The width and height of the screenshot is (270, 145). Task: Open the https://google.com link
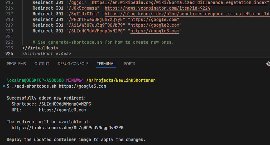pyautogui.click(x=153, y=19)
